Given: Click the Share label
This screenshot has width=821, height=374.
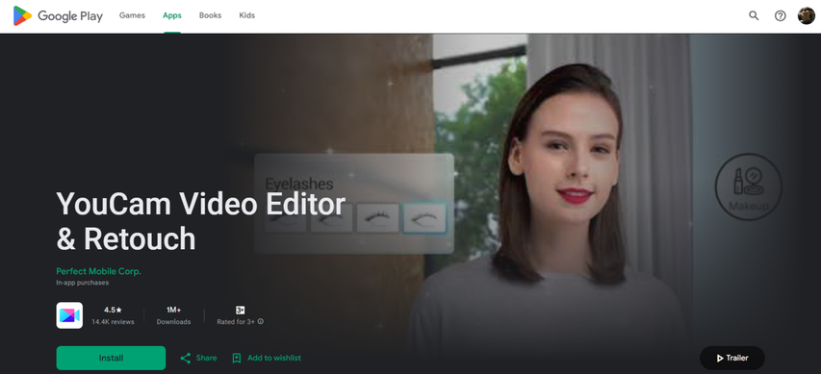Looking at the screenshot, I should (206, 359).
